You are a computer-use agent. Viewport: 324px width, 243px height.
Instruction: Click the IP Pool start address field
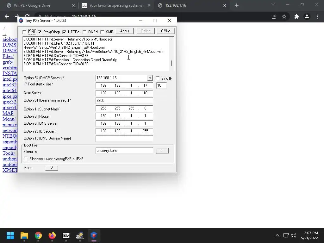coord(124,85)
